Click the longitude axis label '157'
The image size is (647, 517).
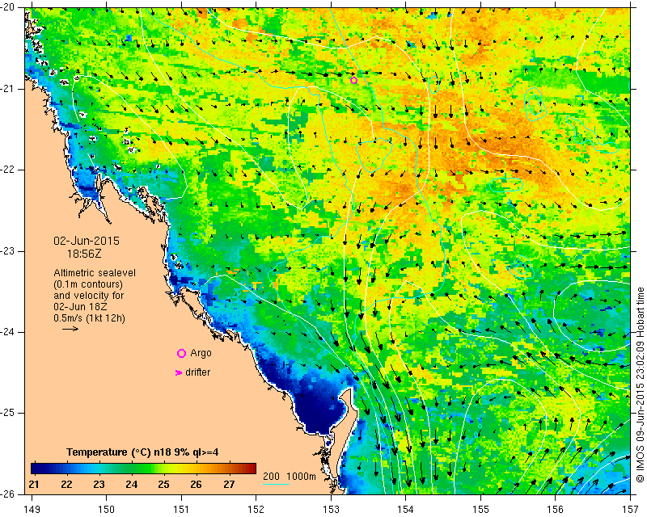pyautogui.click(x=631, y=510)
